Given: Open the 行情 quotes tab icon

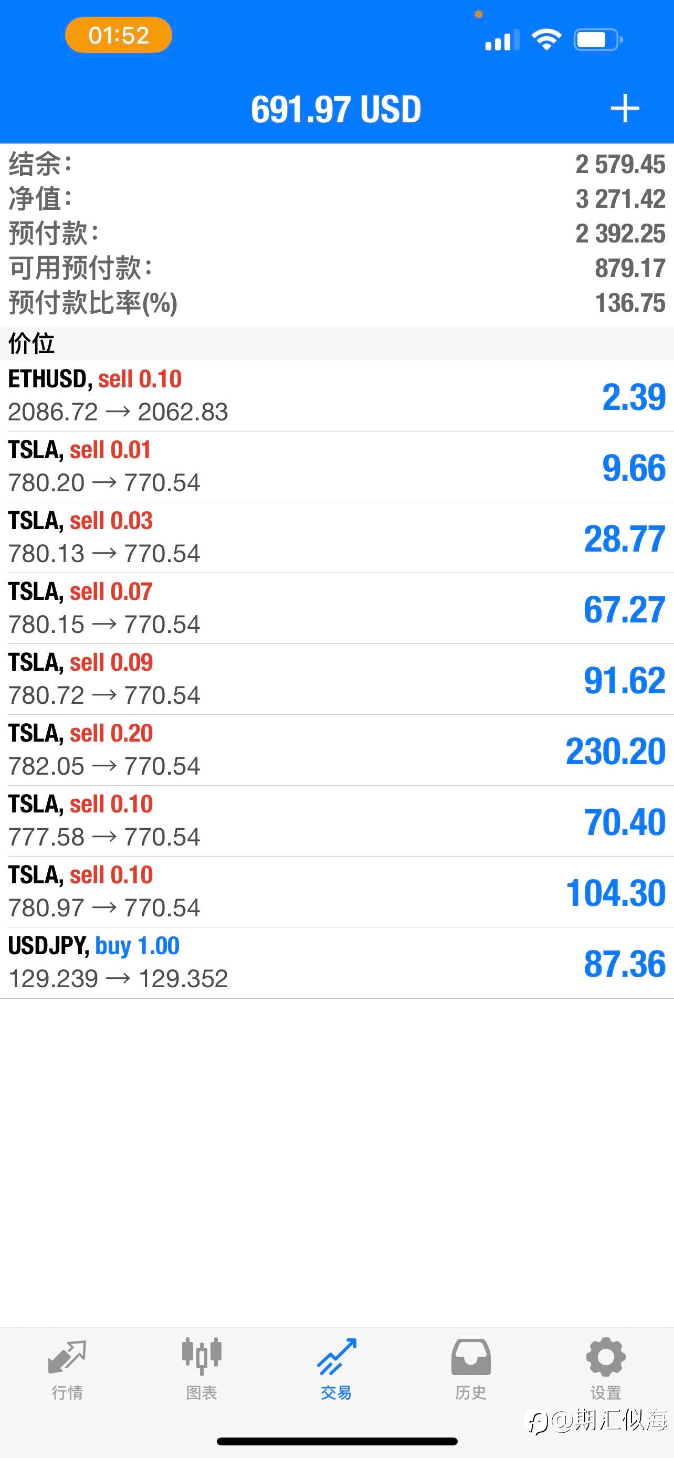Looking at the screenshot, I should tap(67, 1356).
